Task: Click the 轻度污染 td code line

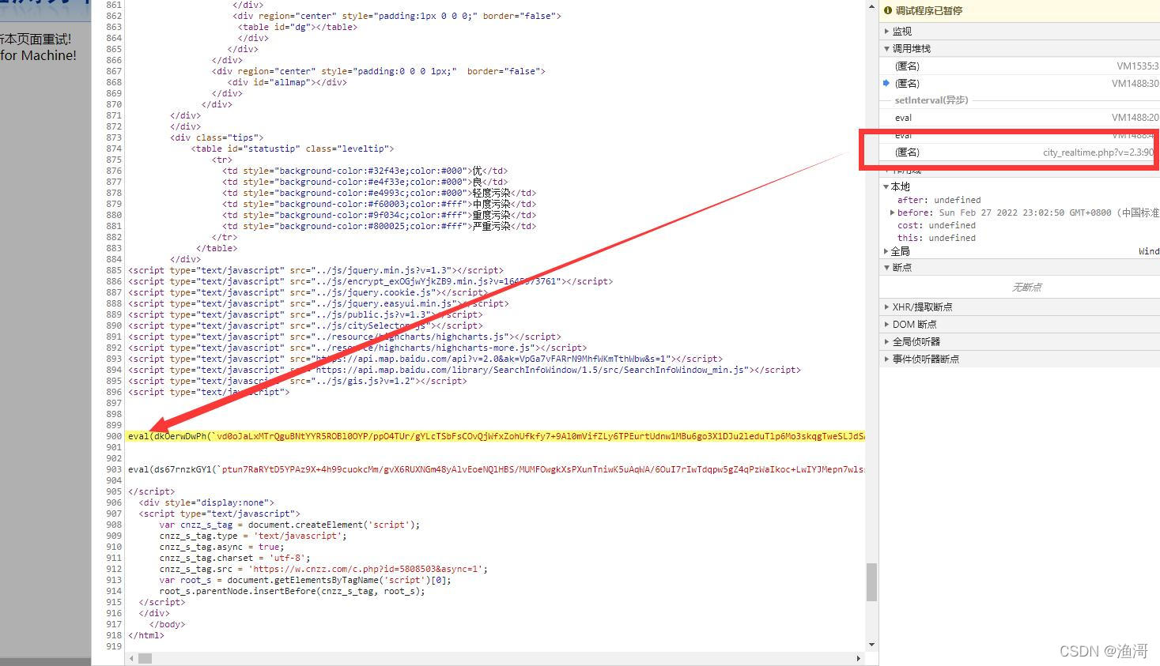Action: point(379,194)
